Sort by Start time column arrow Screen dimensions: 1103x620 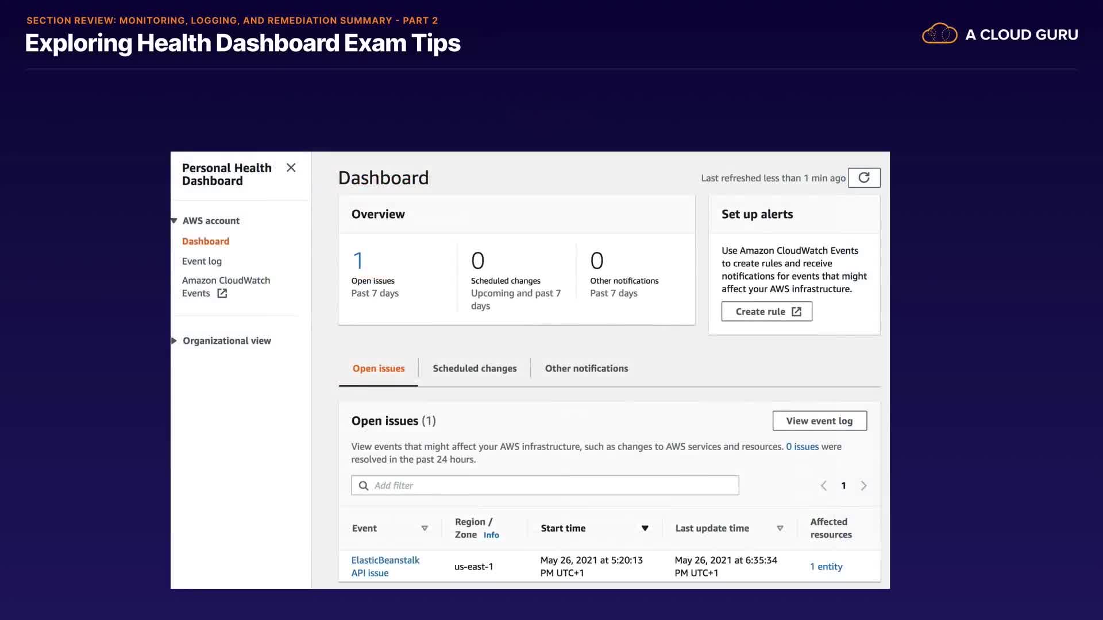(645, 528)
